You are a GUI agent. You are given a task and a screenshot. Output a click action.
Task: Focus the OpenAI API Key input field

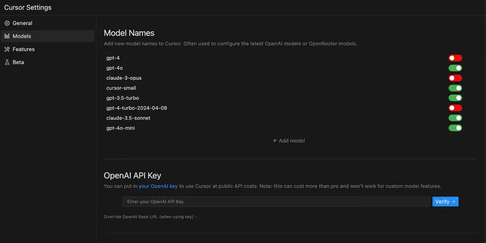(x=276, y=202)
